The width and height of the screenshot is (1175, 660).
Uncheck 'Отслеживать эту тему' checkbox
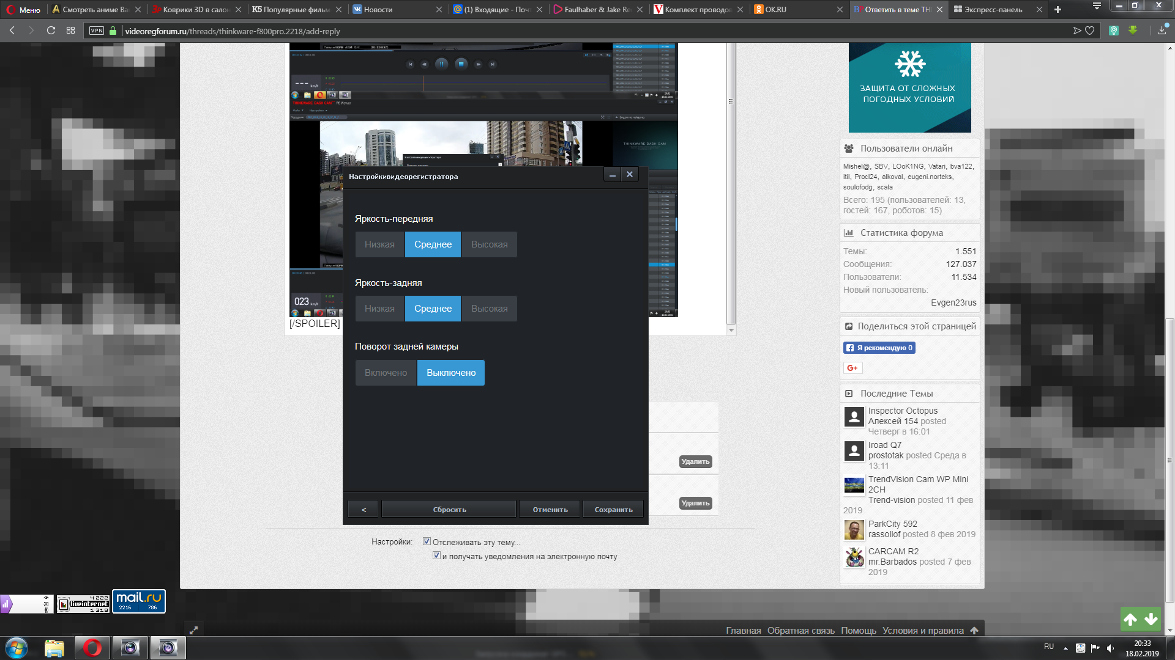[427, 541]
